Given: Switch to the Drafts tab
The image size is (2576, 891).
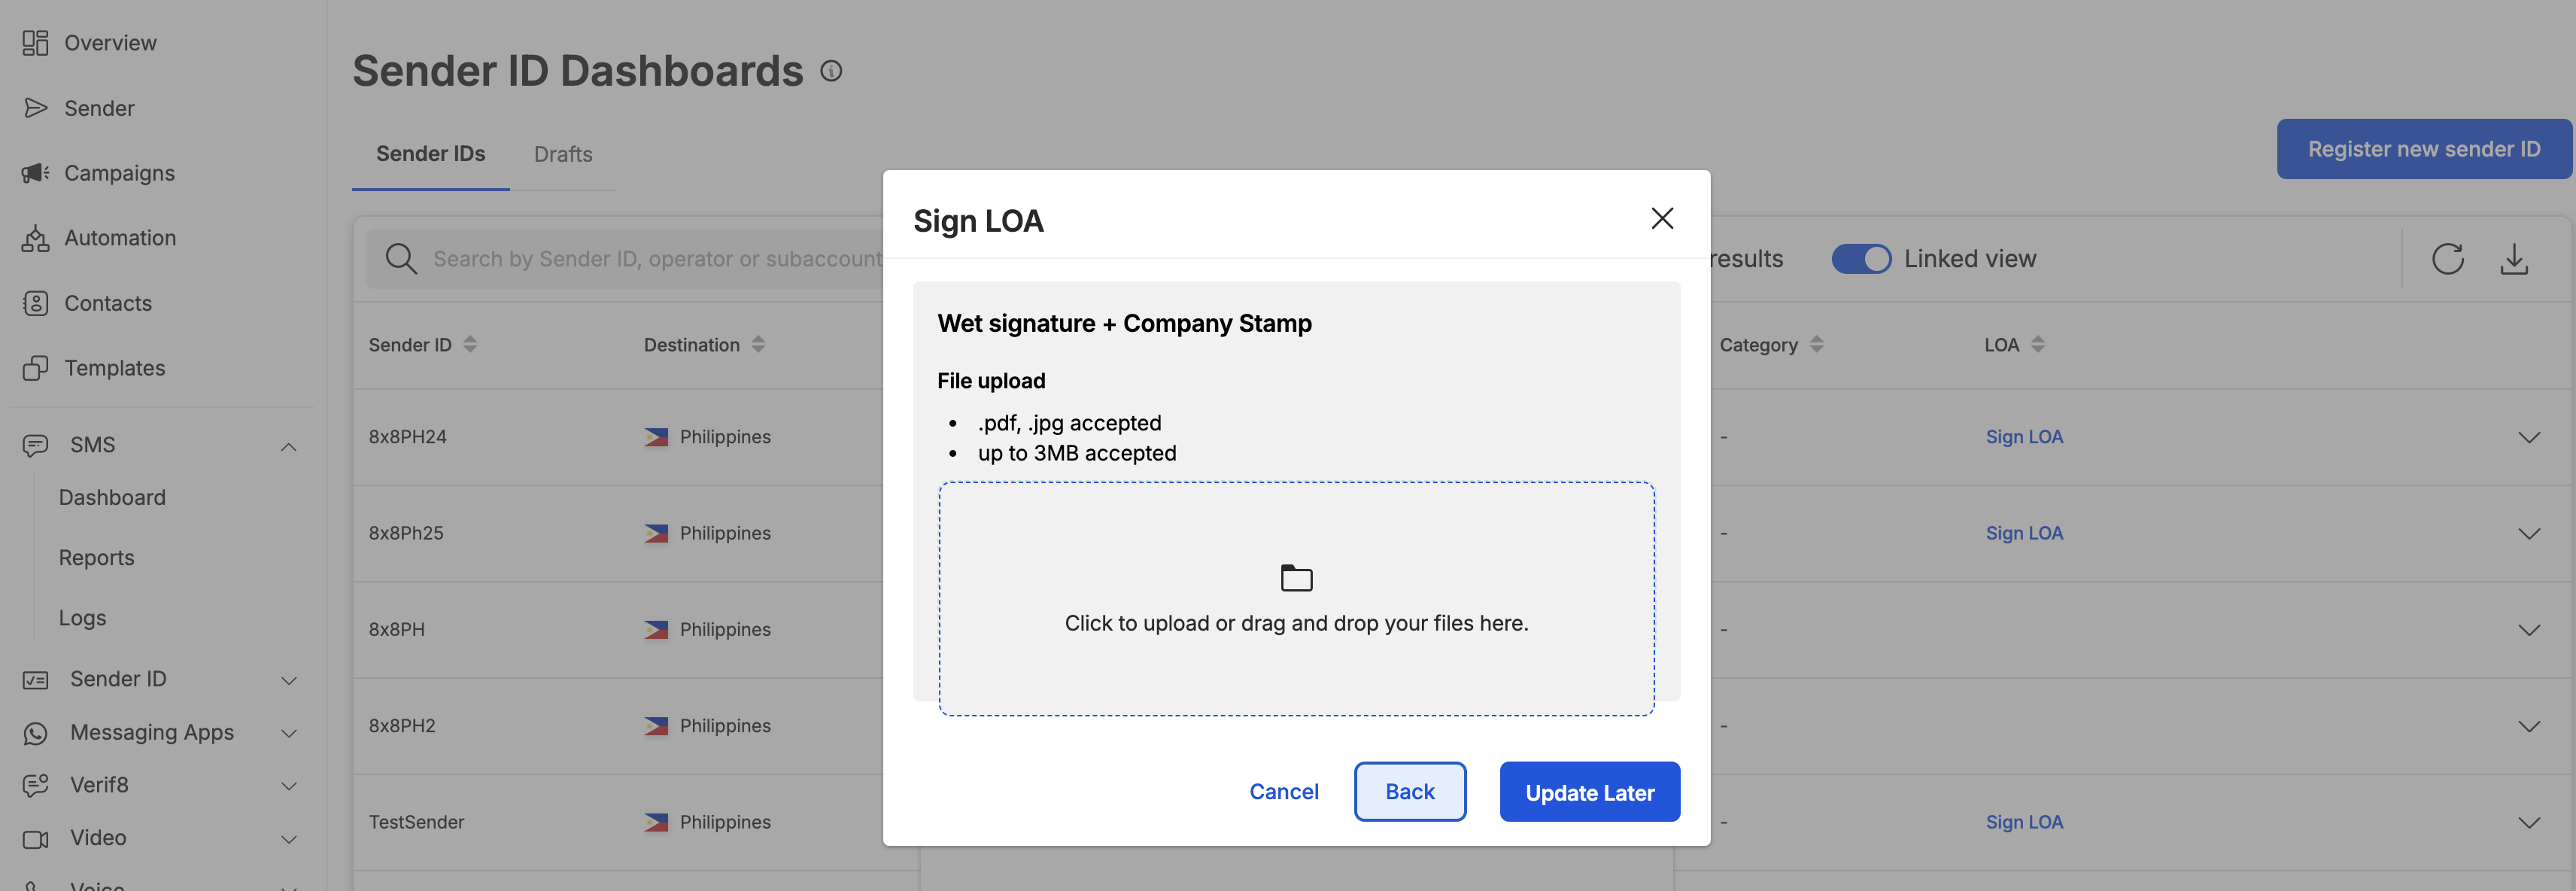Looking at the screenshot, I should tap(563, 154).
